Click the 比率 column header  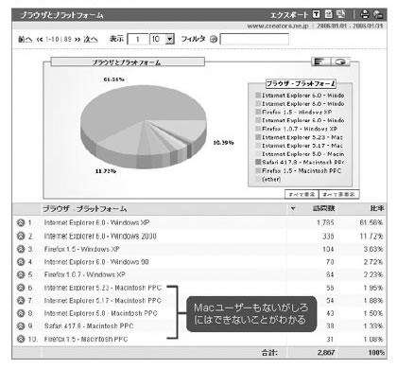[x=377, y=208]
